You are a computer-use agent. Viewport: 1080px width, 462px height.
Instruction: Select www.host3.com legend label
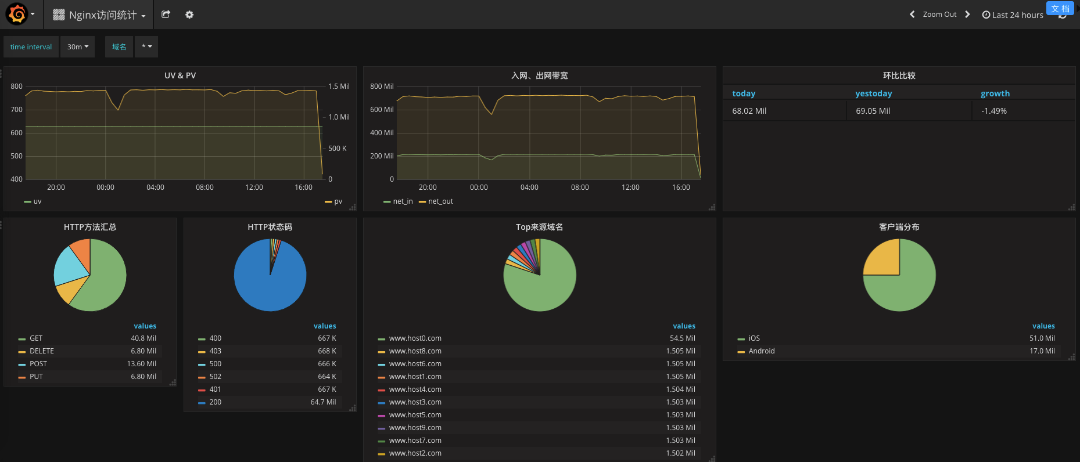click(x=415, y=402)
